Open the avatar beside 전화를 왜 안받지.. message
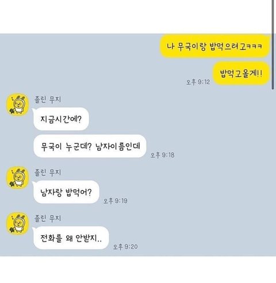The image size is (276, 283). click(17, 224)
